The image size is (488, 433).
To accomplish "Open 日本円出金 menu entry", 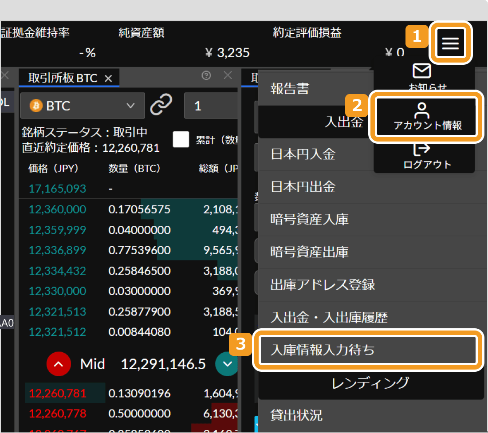I will [373, 187].
